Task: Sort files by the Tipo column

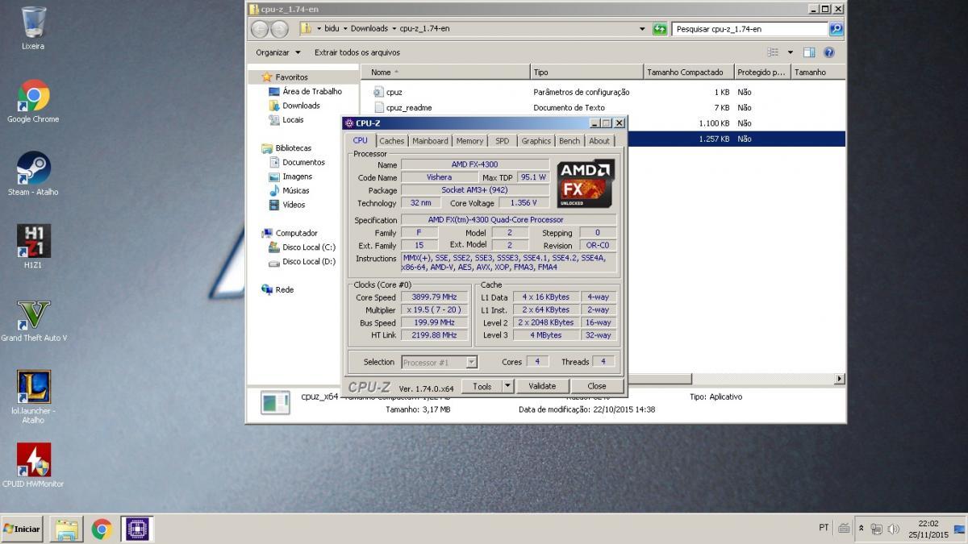Action: 586,72
